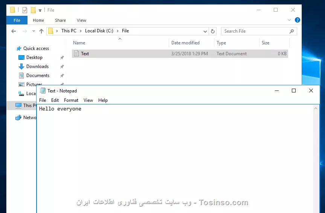Open the Notepad Edit menu

tap(55, 100)
